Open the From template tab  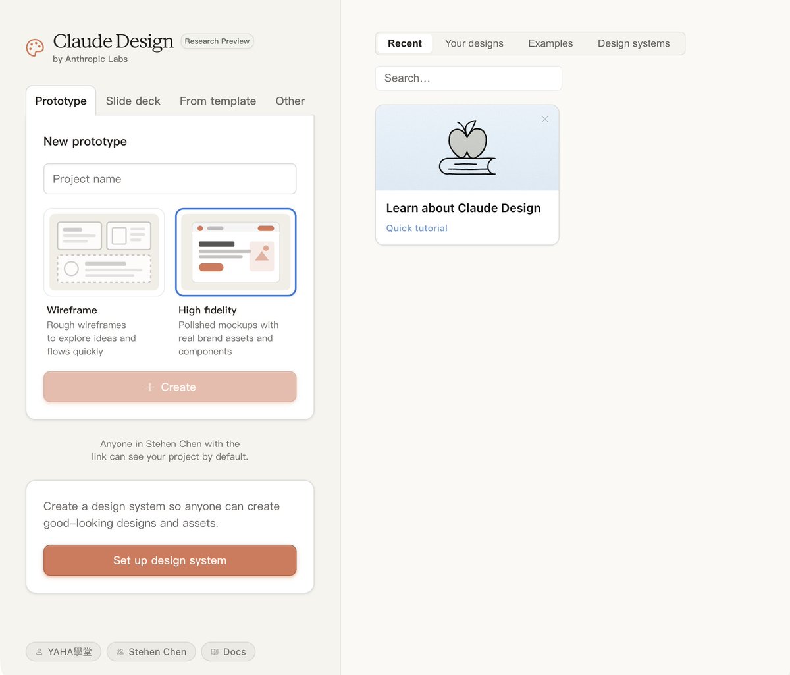(x=218, y=101)
